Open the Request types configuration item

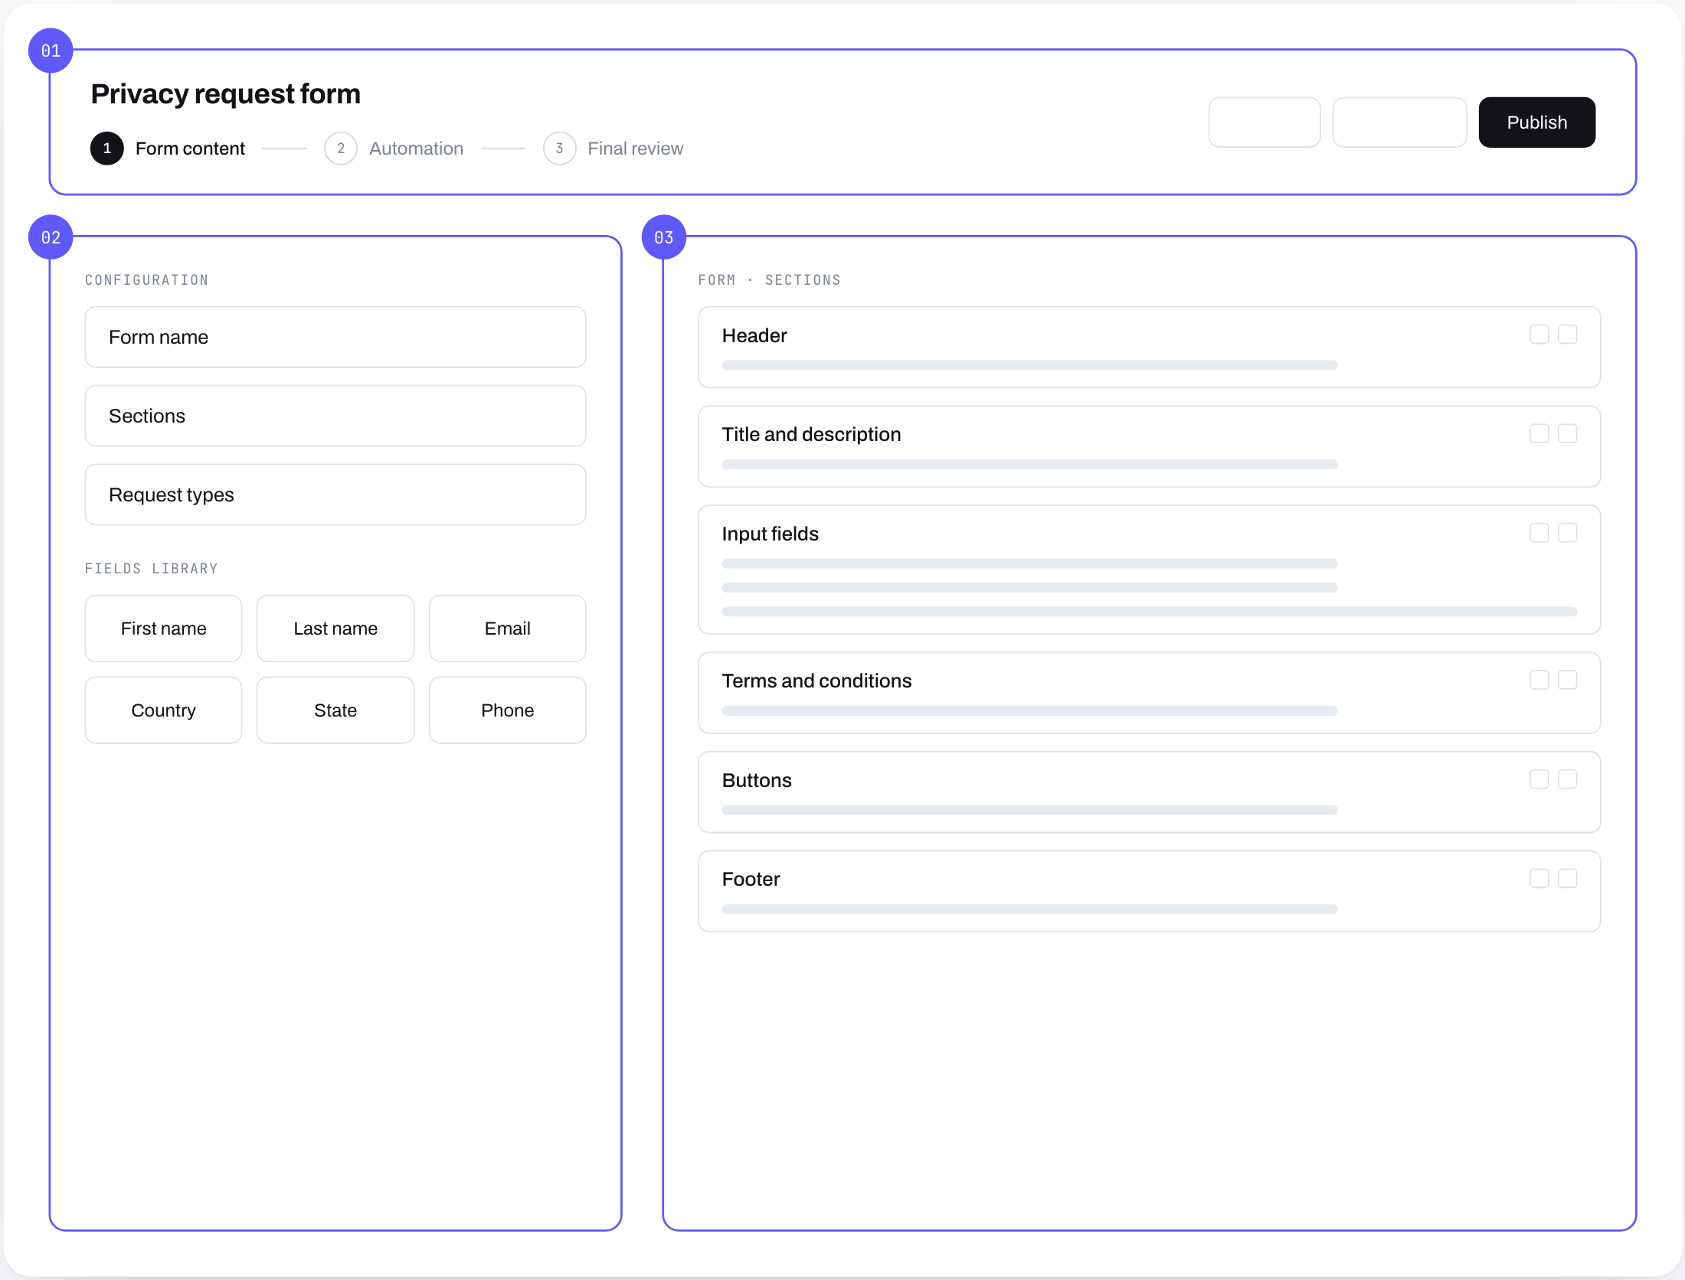coord(335,495)
